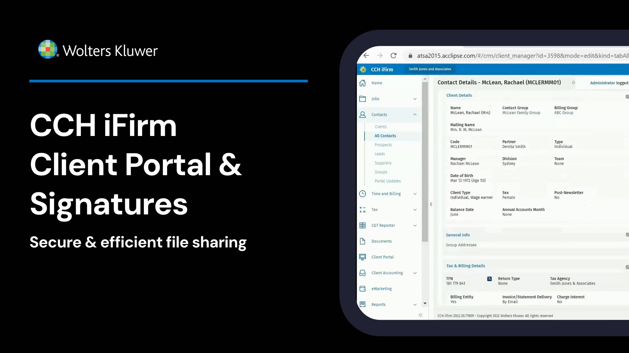Click the Contacts section icon

[362, 114]
